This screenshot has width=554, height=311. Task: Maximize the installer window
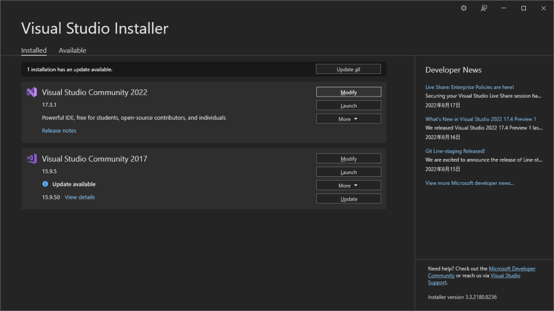coord(524,8)
